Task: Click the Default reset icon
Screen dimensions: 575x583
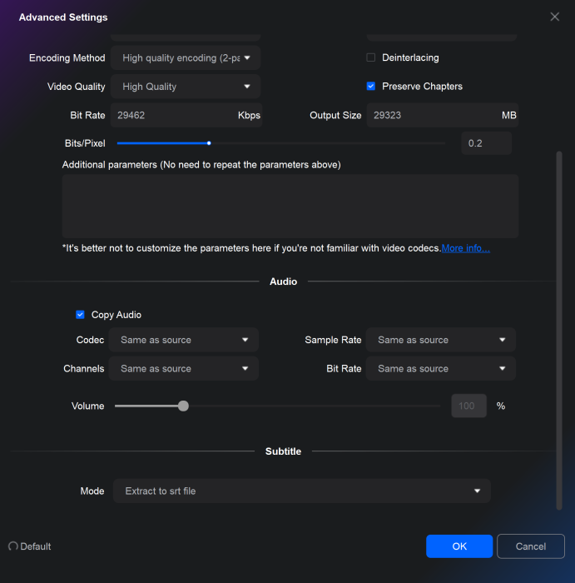Action: pos(13,546)
